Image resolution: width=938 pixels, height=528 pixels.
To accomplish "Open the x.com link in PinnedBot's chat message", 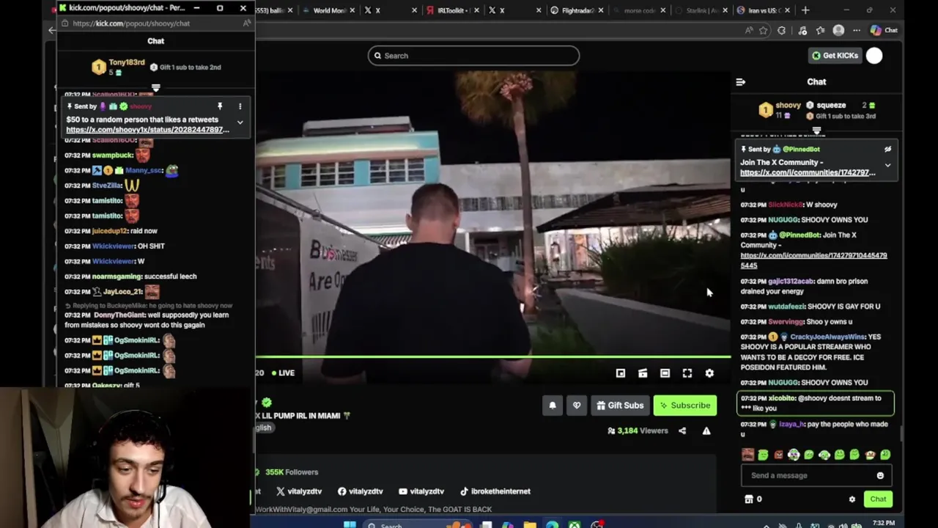I will click(813, 260).
